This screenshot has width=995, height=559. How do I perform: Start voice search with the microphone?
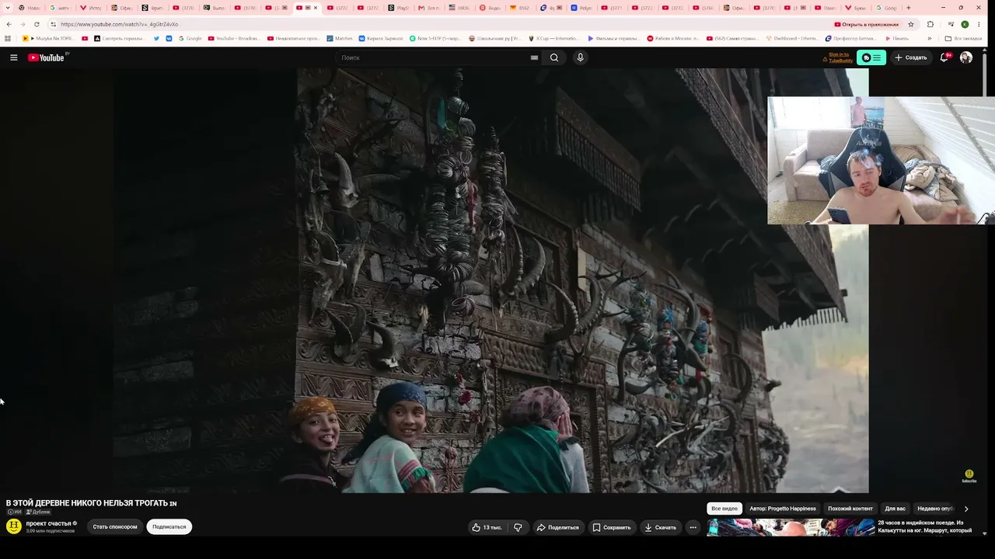click(580, 57)
